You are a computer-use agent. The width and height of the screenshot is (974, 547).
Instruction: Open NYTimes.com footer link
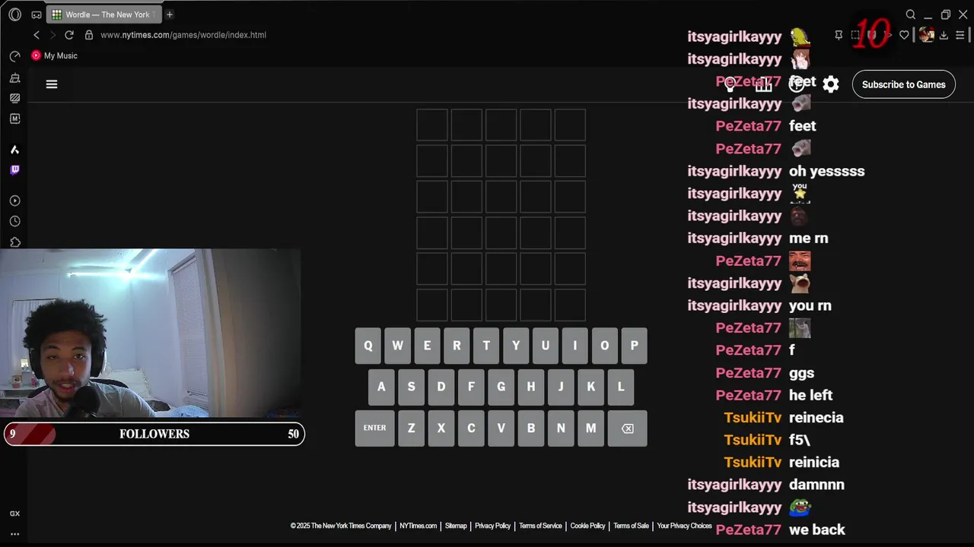(419, 526)
